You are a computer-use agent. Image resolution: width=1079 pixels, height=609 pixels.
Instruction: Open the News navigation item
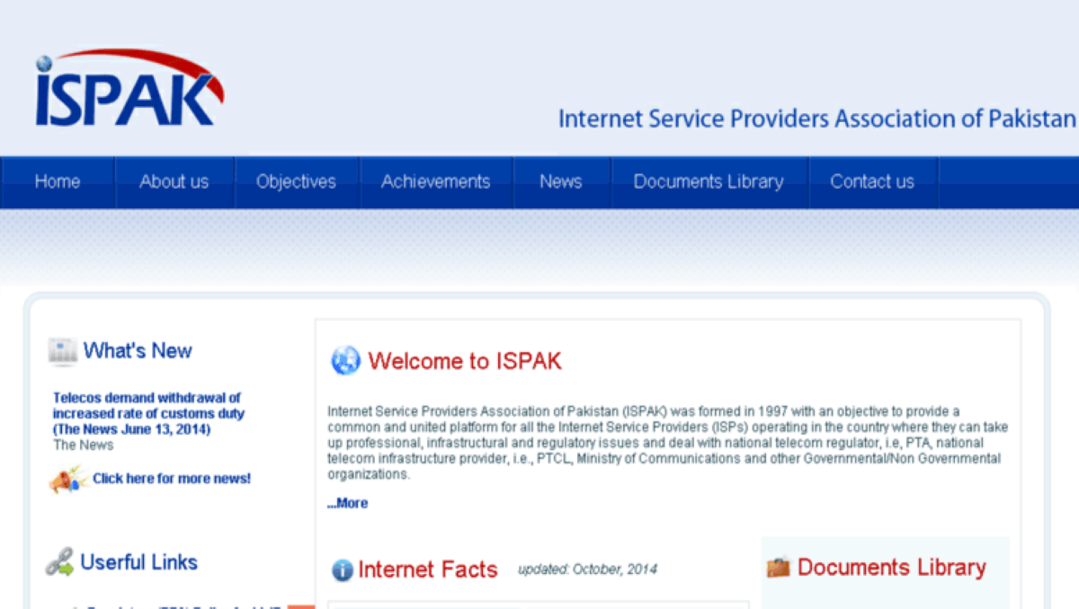coord(561,181)
